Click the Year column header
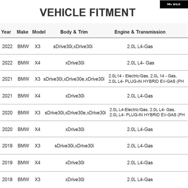188x188 pixels. (x=6, y=32)
